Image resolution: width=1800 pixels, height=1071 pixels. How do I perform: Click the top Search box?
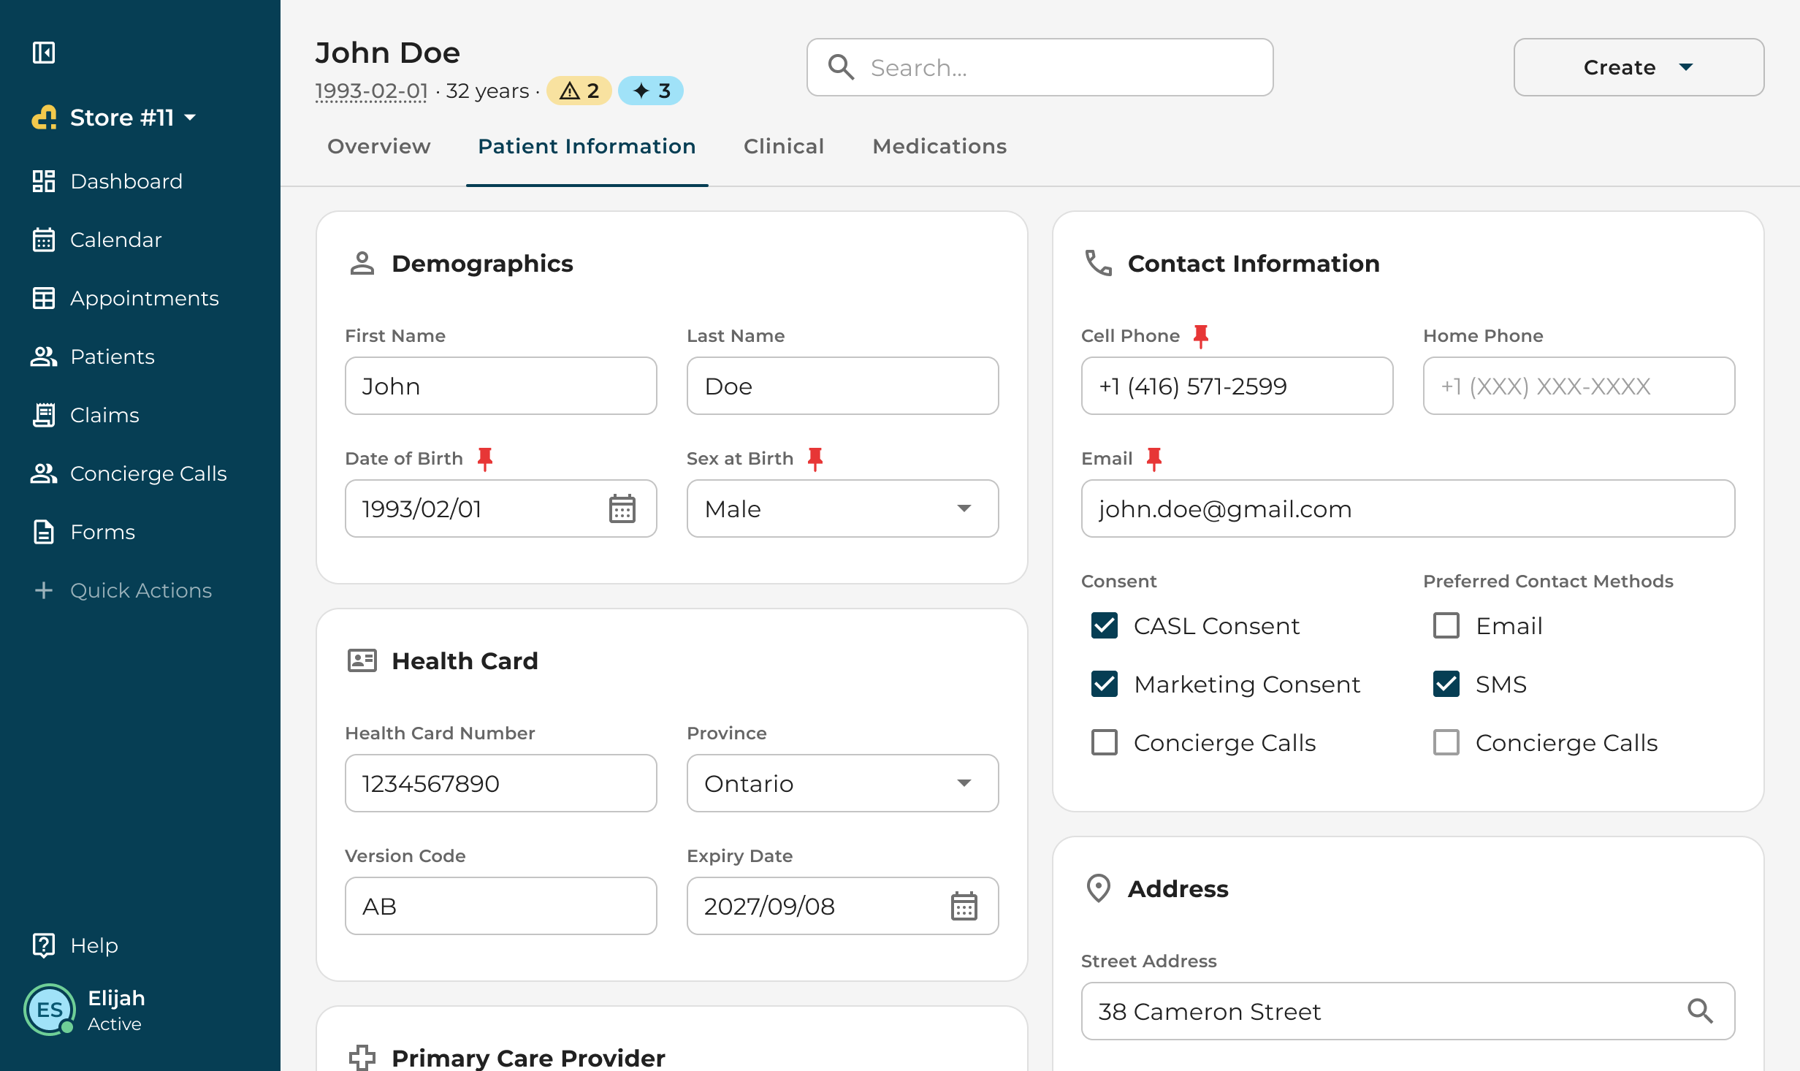coord(1040,67)
